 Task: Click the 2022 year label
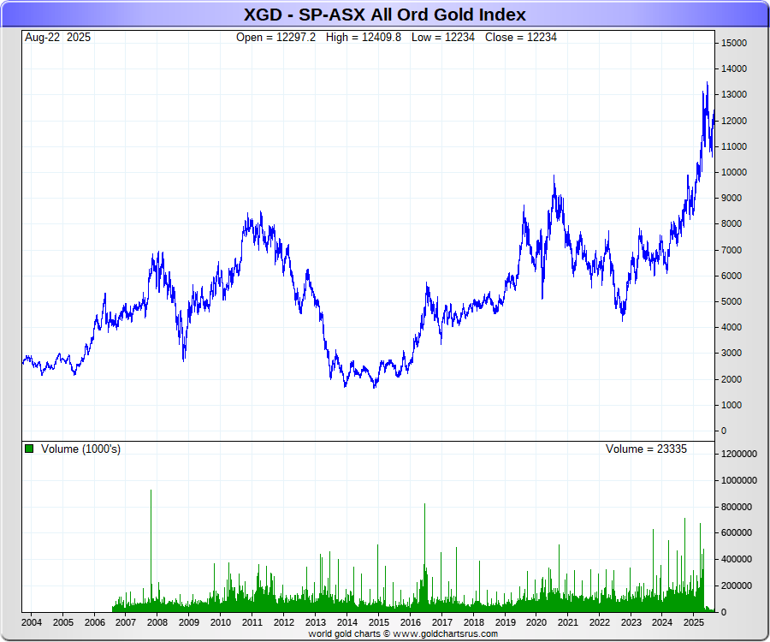point(600,622)
